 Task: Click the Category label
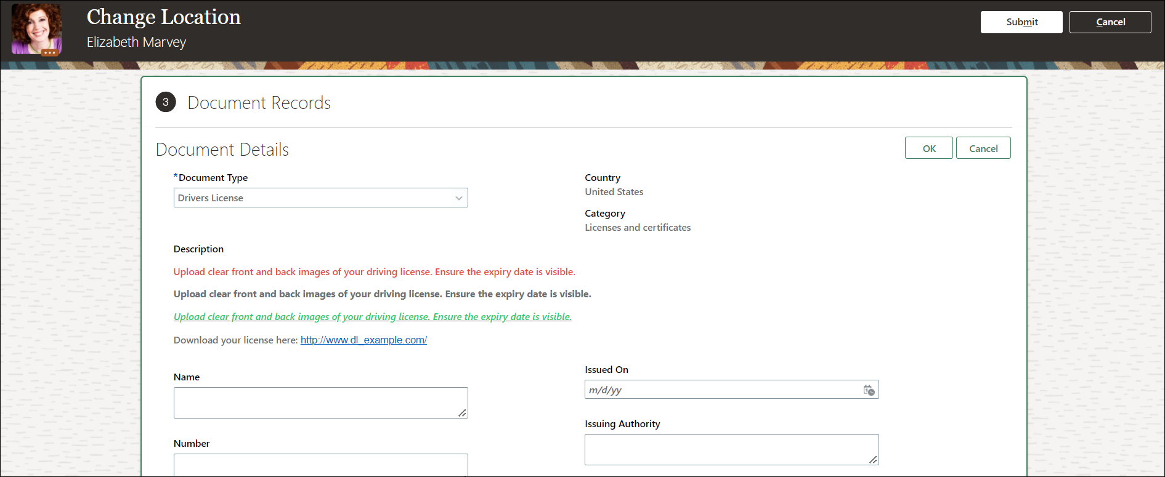pos(605,214)
